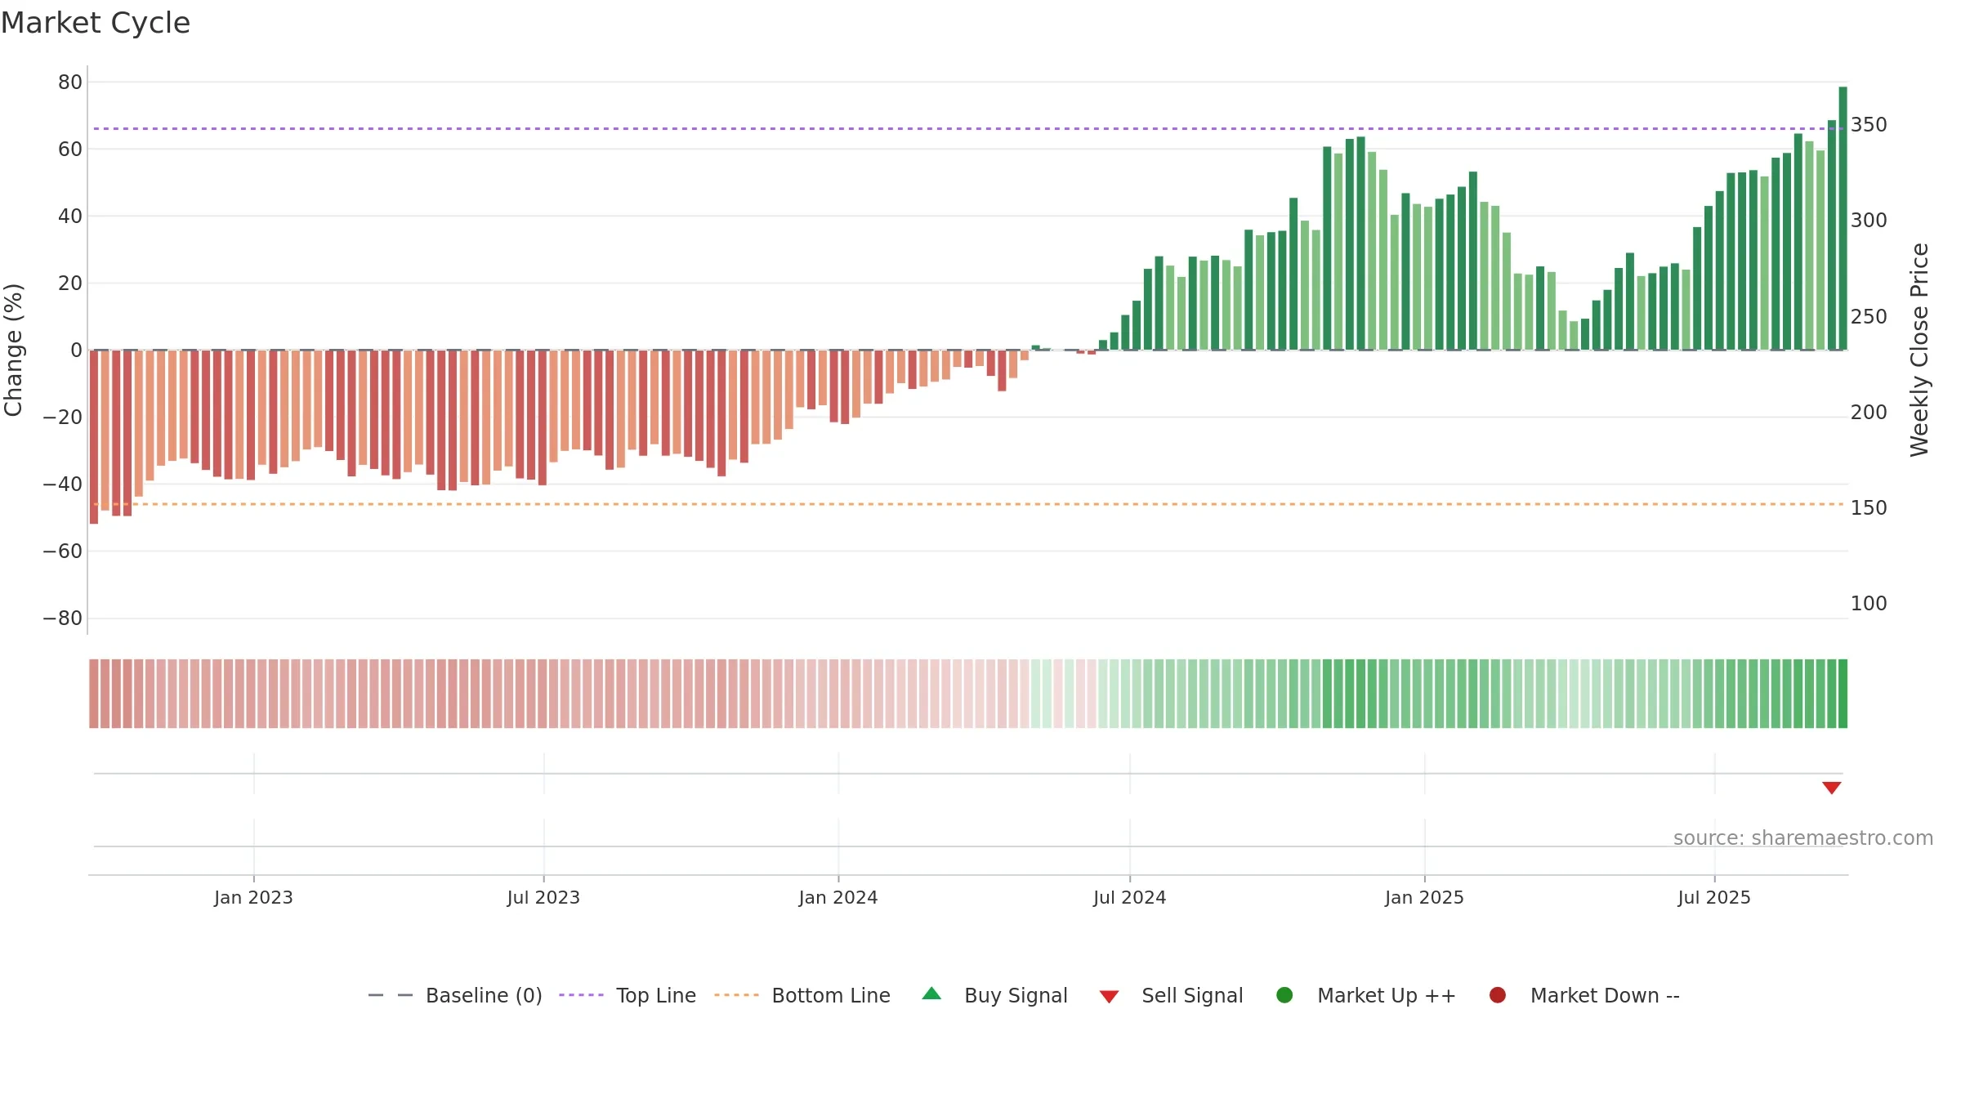Viewport: 1961px width, 1103px height.
Task: Click the Jul 2023 axis label
Action: tap(543, 897)
